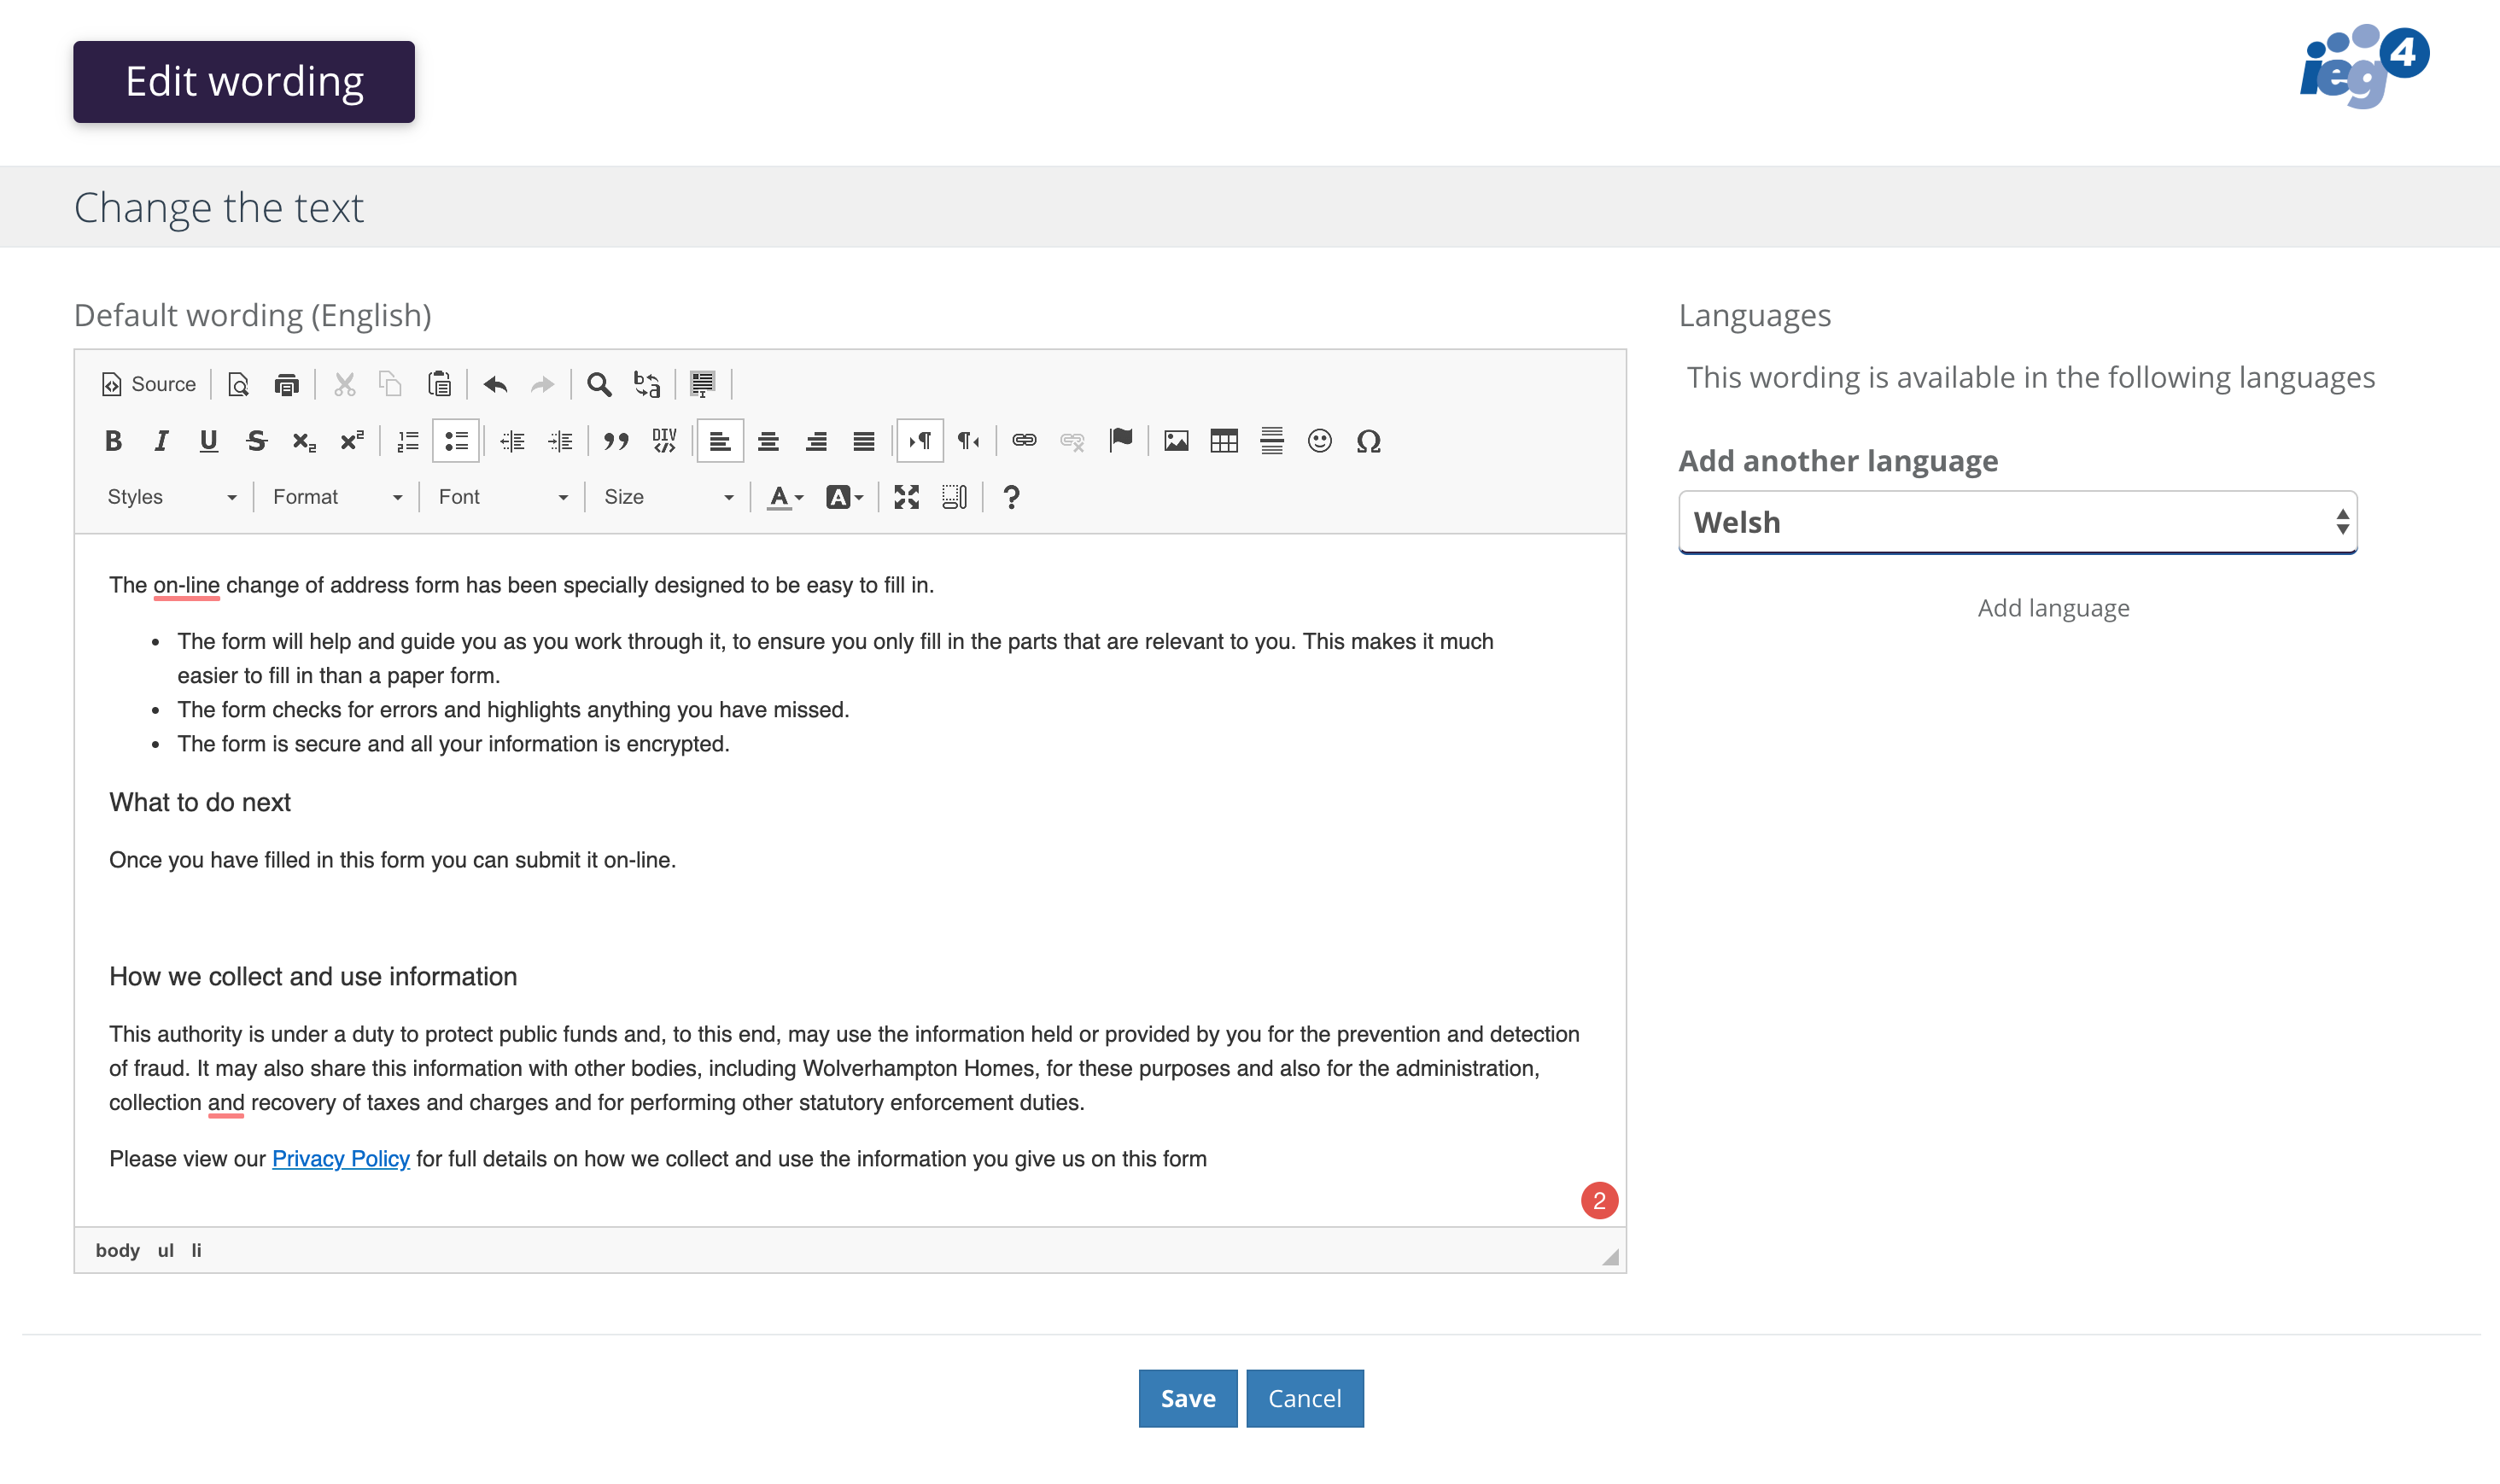This screenshot has width=2500, height=1484.
Task: Click the Block Quote icon
Action: 616,441
